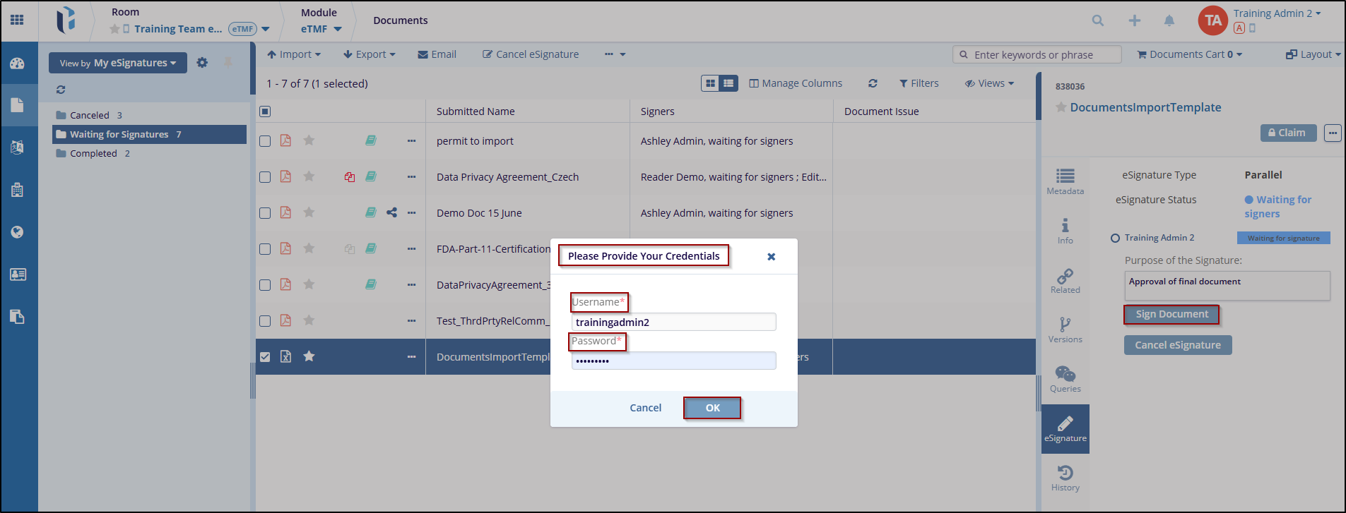Open the Completed folder
The height and width of the screenshot is (513, 1346).
pyautogui.click(x=93, y=153)
